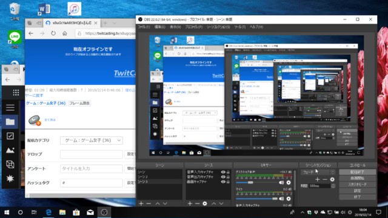Open Windows Start menu
This screenshot has width=388, height=218.
point(7,213)
